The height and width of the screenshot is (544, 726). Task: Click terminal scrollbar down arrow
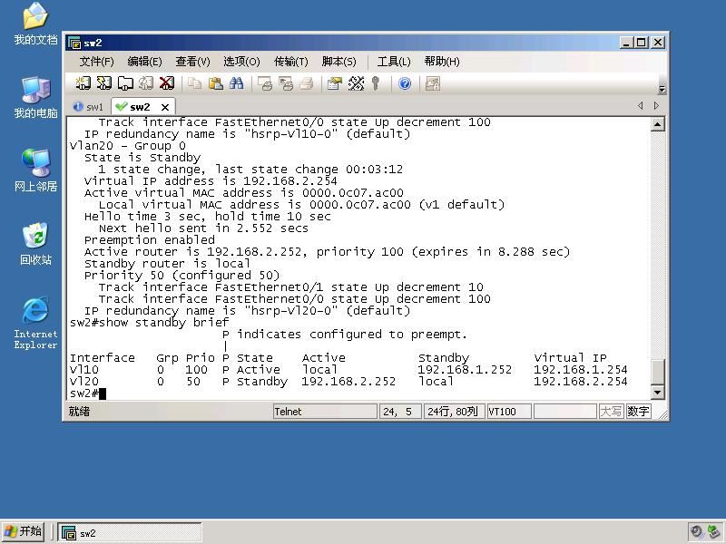tap(657, 393)
